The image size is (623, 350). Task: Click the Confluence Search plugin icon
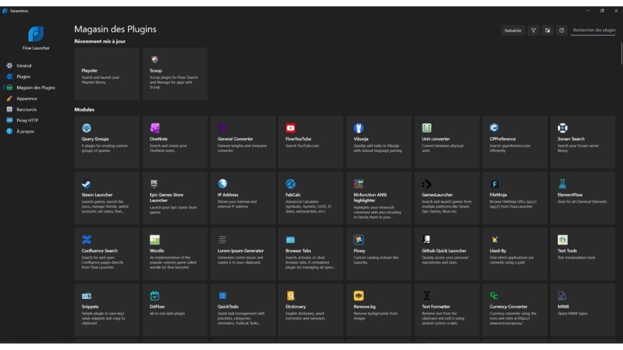tap(86, 239)
